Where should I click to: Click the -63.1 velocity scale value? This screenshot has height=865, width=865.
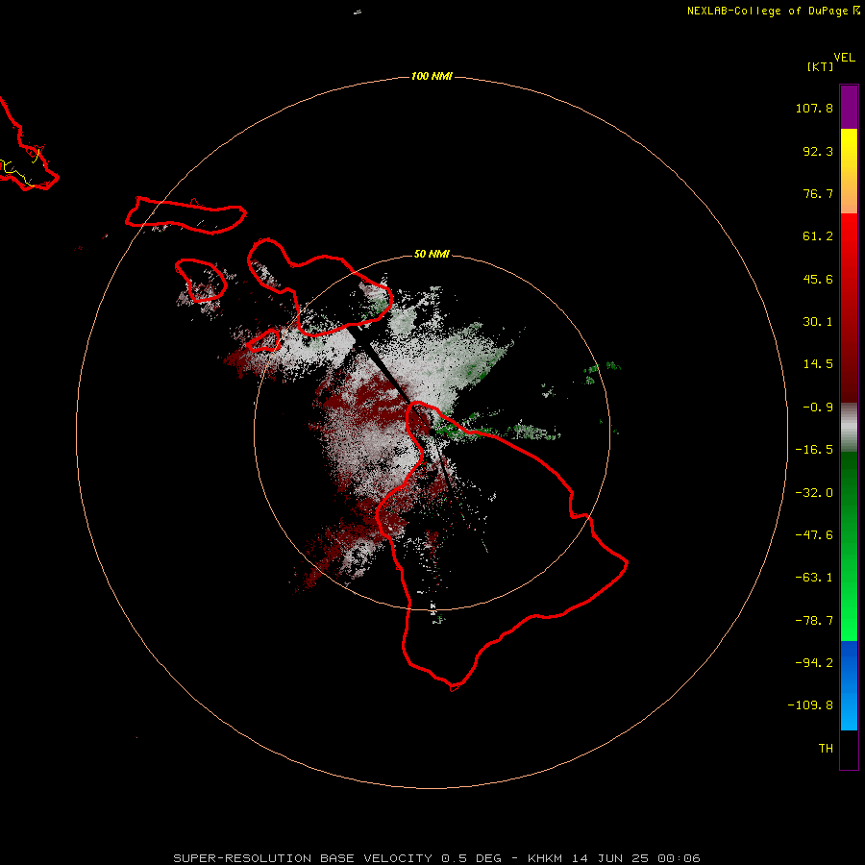814,578
